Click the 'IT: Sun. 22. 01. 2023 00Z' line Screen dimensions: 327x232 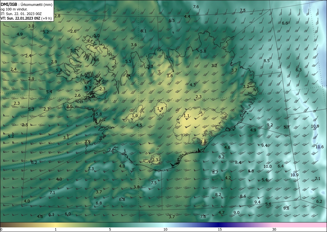[x=21, y=14]
